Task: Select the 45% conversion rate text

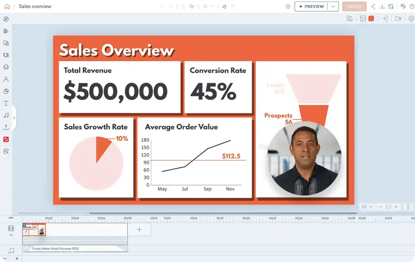Action: point(213,91)
